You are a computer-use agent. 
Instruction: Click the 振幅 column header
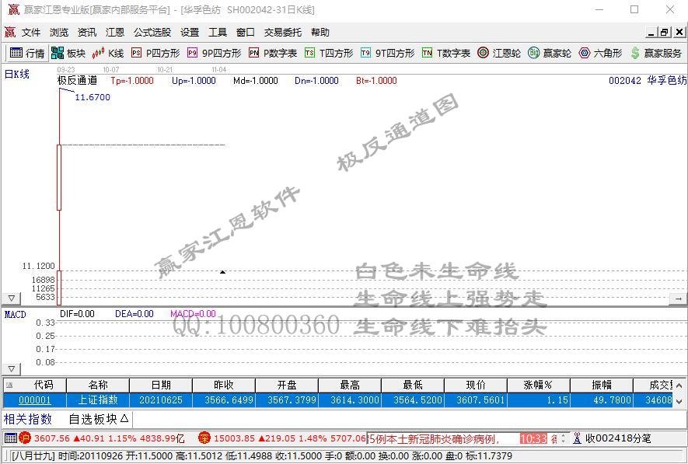click(602, 385)
